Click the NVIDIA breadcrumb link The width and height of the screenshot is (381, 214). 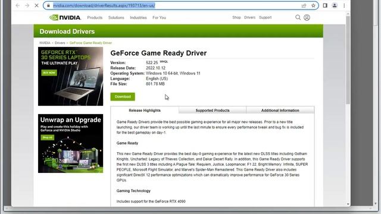click(45, 43)
